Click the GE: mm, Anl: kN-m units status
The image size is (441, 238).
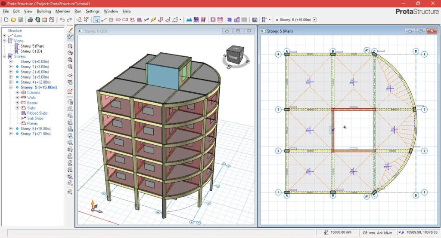pyautogui.click(x=377, y=233)
